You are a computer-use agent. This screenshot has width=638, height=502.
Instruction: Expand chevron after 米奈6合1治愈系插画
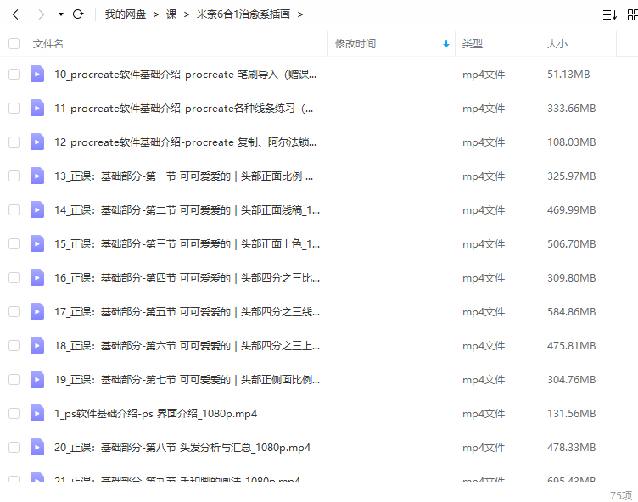pyautogui.click(x=300, y=14)
